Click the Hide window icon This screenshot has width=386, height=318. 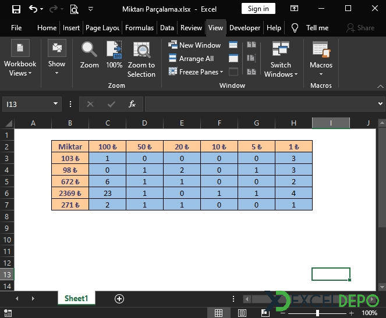(233, 58)
